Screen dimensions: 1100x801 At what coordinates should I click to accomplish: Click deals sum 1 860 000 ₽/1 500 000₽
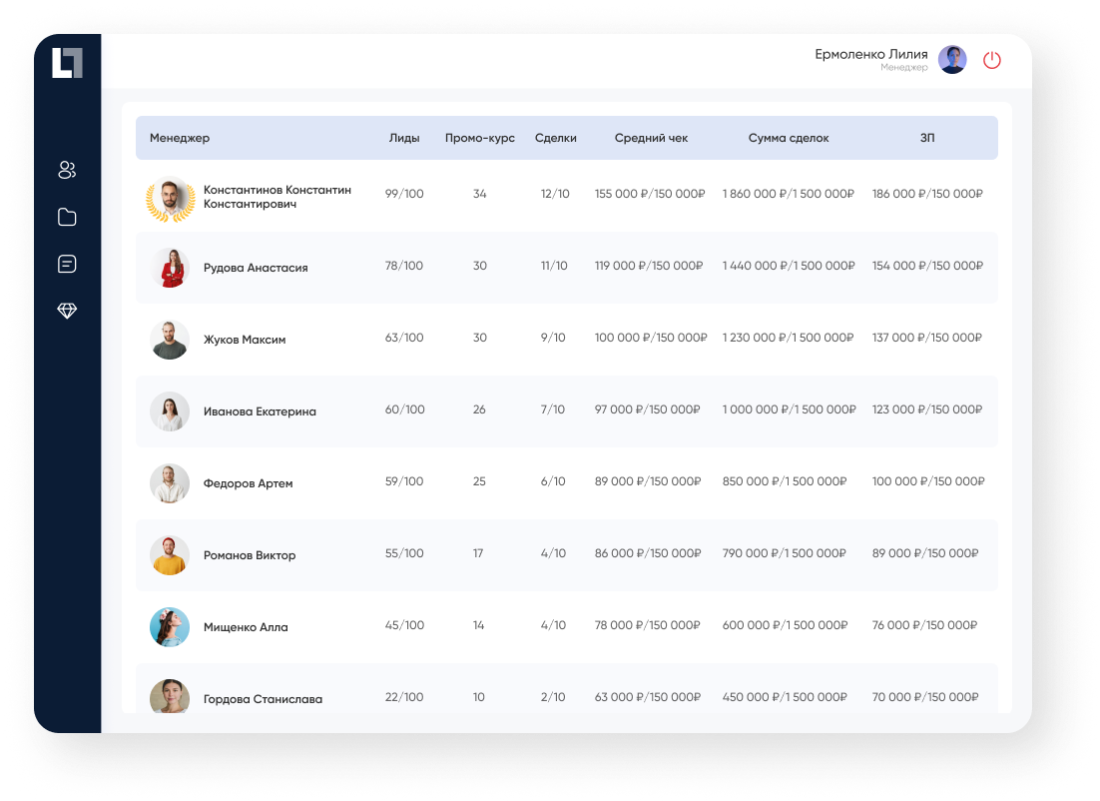[789, 194]
